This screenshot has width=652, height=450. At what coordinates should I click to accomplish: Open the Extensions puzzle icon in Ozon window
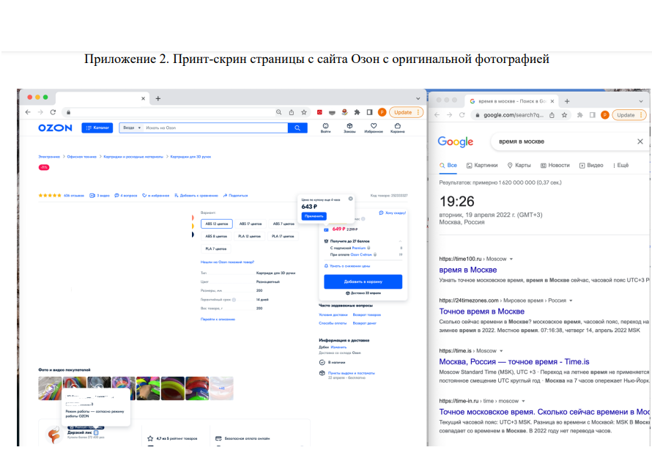point(357,112)
